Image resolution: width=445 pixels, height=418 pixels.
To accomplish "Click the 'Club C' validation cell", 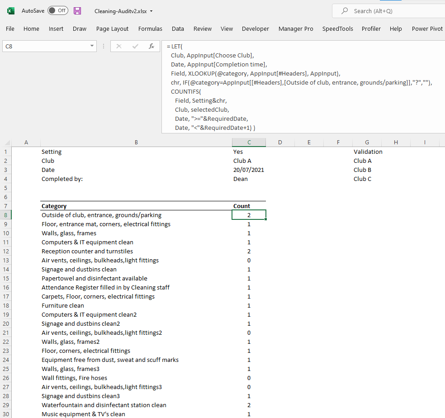I will (x=367, y=179).
